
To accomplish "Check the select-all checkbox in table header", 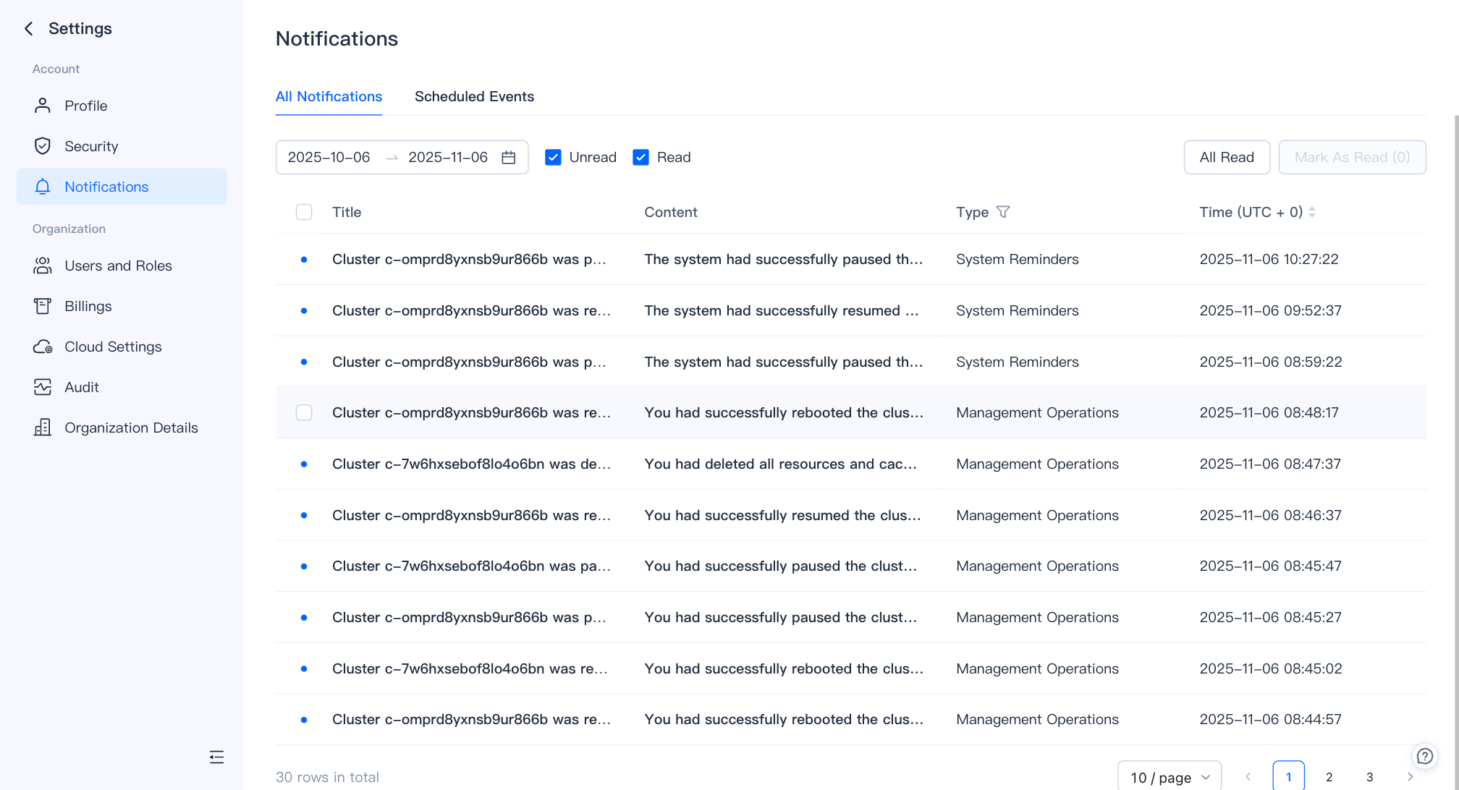I will [x=304, y=212].
